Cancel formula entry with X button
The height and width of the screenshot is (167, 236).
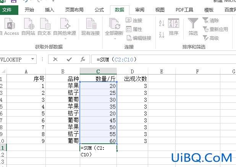pos(55,59)
